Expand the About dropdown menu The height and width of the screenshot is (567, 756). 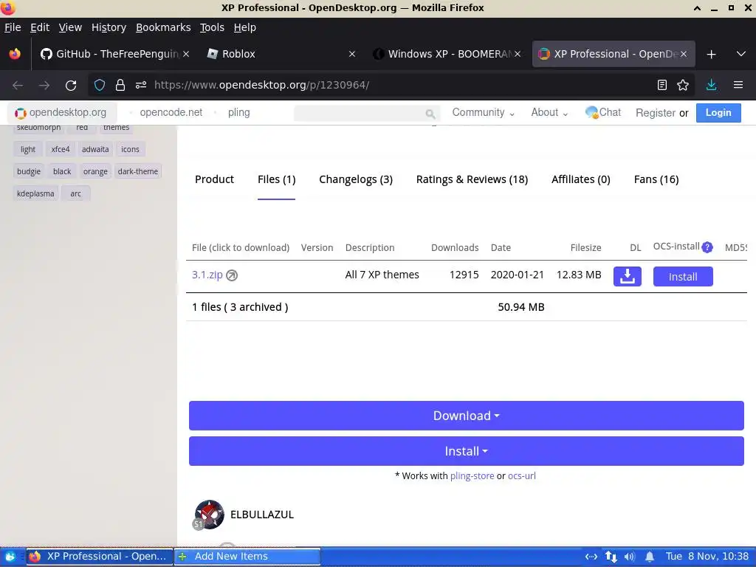coord(549,113)
